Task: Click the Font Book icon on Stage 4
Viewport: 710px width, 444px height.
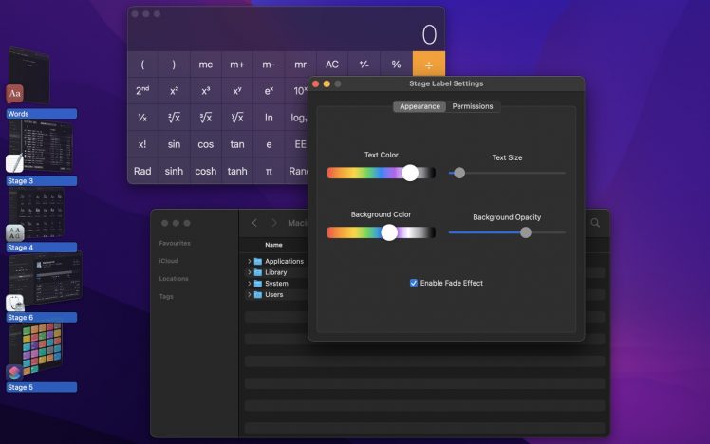Action: (x=14, y=231)
